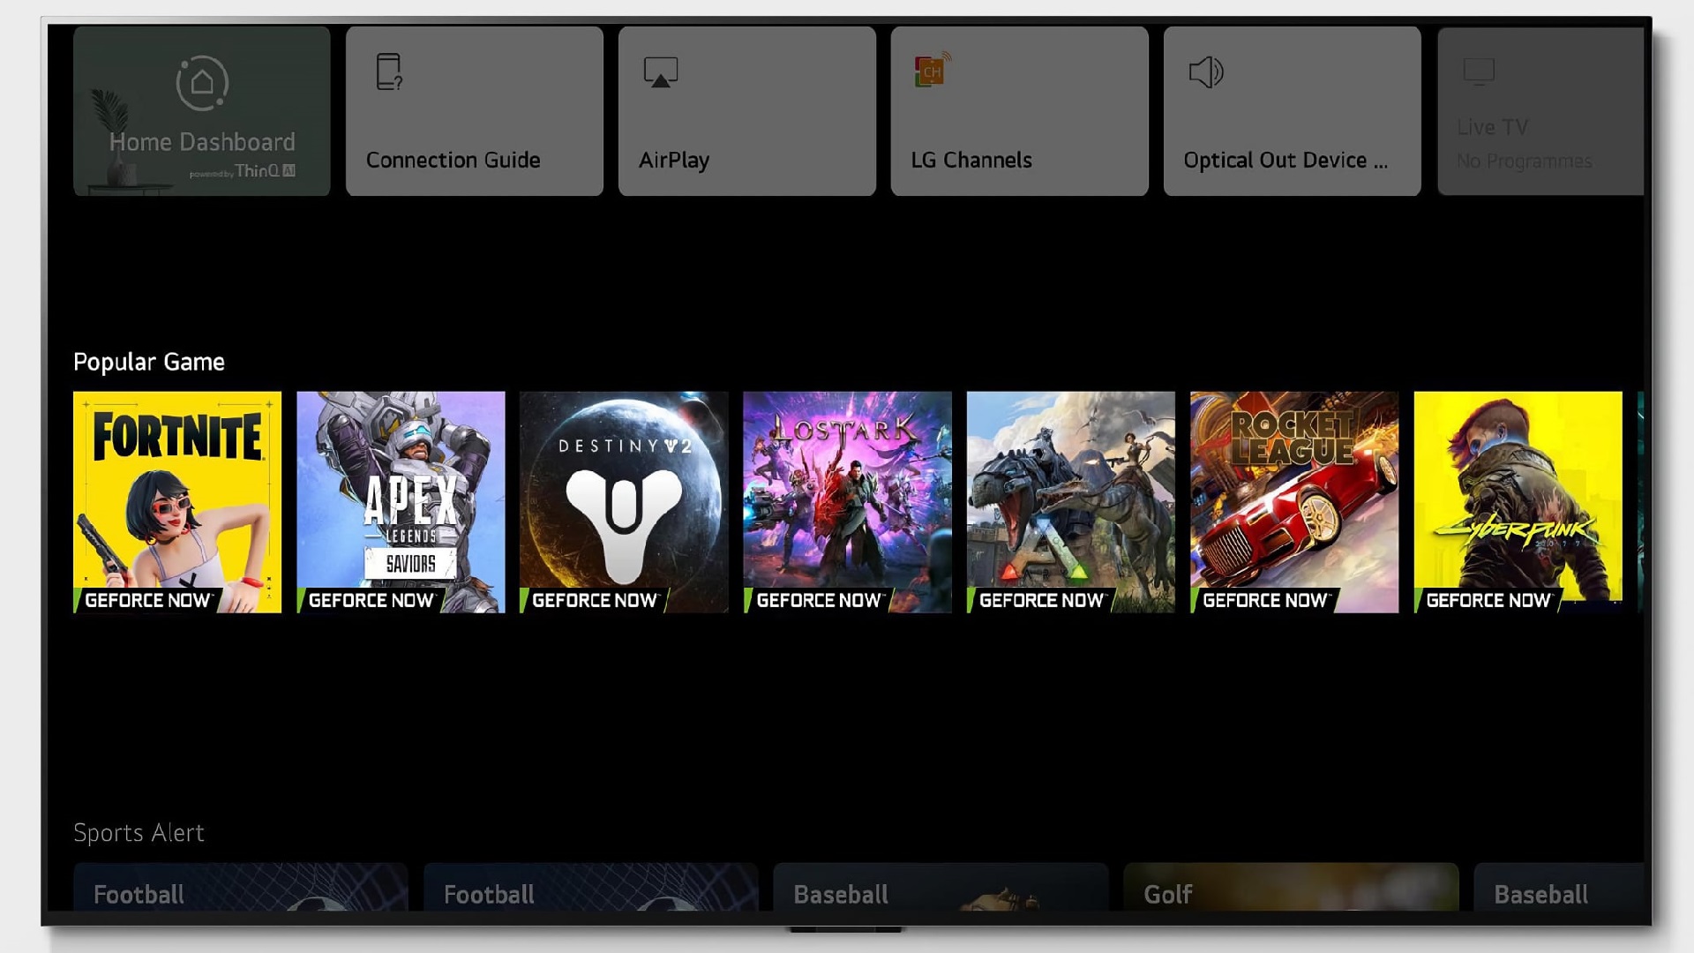1694x953 pixels.
Task: Click the Home Dashboard house icon
Action: 202,83
